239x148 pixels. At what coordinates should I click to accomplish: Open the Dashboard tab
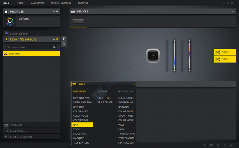[37, 3]
